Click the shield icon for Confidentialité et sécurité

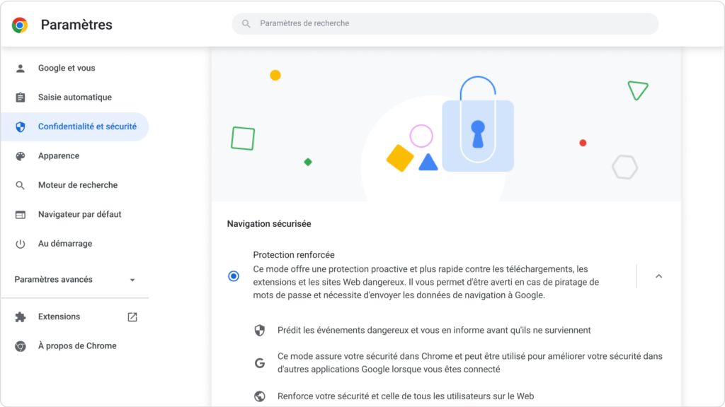click(21, 127)
